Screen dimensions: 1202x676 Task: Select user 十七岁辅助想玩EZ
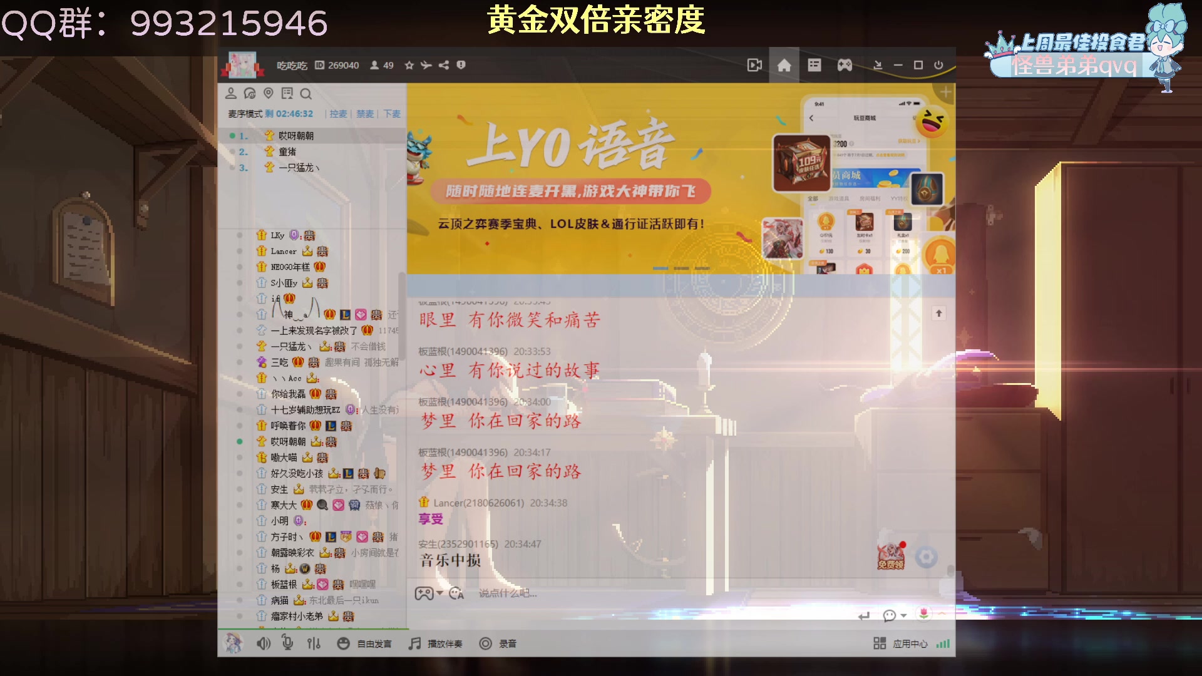[306, 410]
